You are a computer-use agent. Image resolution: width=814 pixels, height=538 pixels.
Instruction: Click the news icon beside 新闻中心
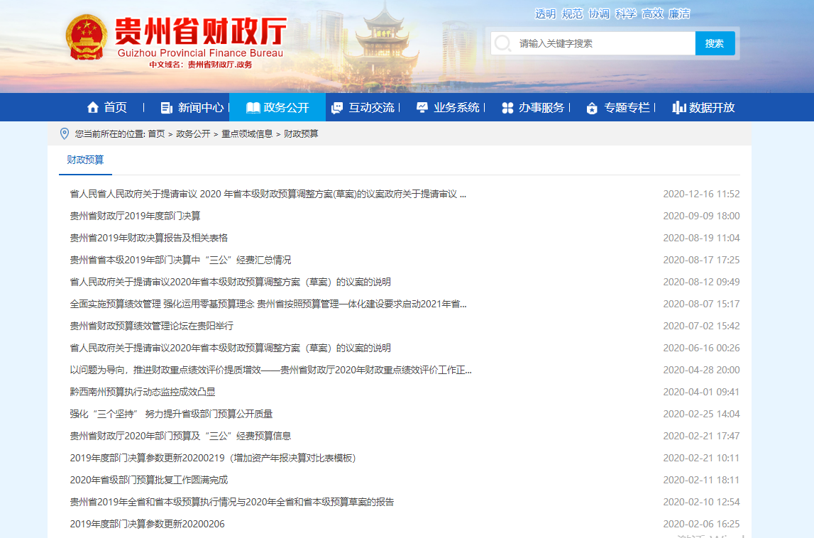[167, 108]
